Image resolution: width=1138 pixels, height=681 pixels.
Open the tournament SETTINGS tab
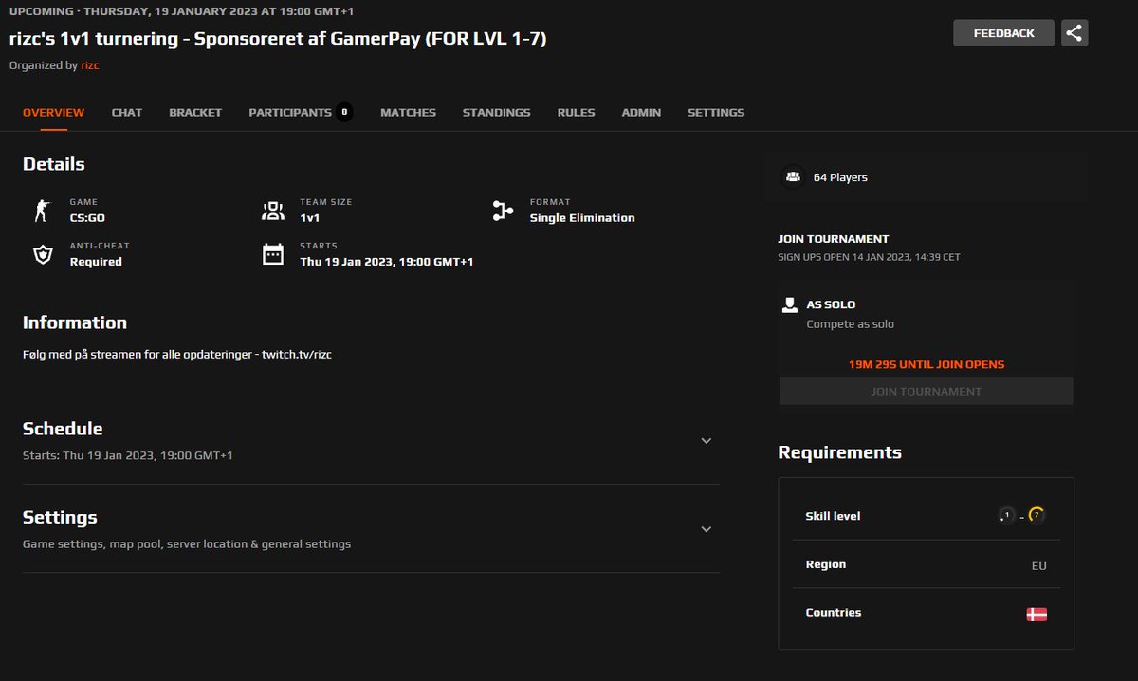click(716, 112)
